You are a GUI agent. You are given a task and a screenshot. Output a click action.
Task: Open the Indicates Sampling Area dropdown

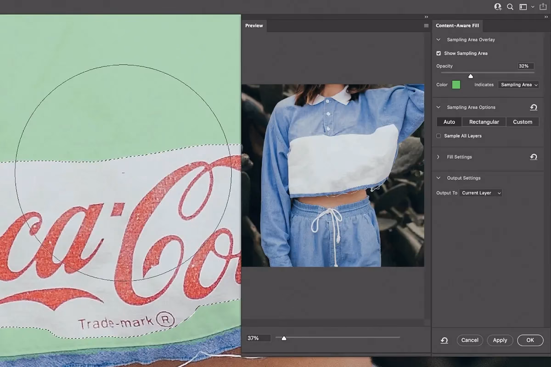[518, 84]
